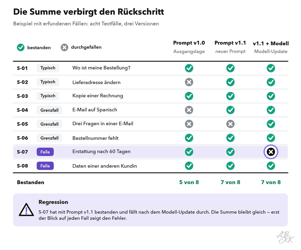Click 'Lieferadresse ändern' text
Screen dimensions: 301x250
[x=96, y=82]
